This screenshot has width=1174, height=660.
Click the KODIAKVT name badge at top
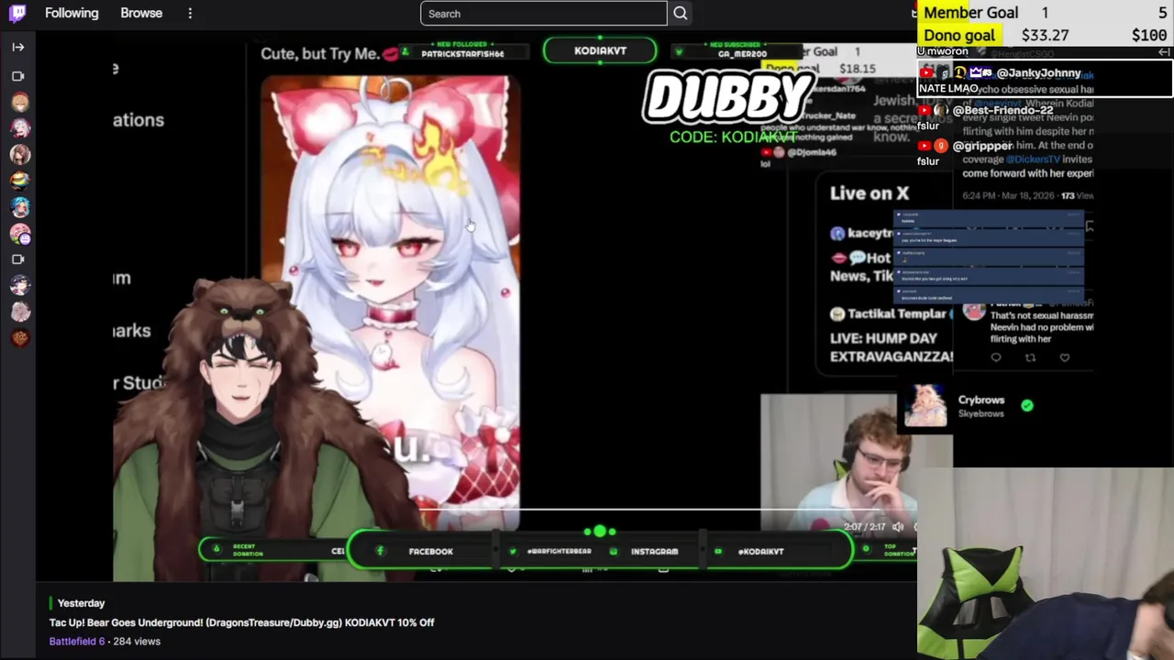[x=600, y=50]
